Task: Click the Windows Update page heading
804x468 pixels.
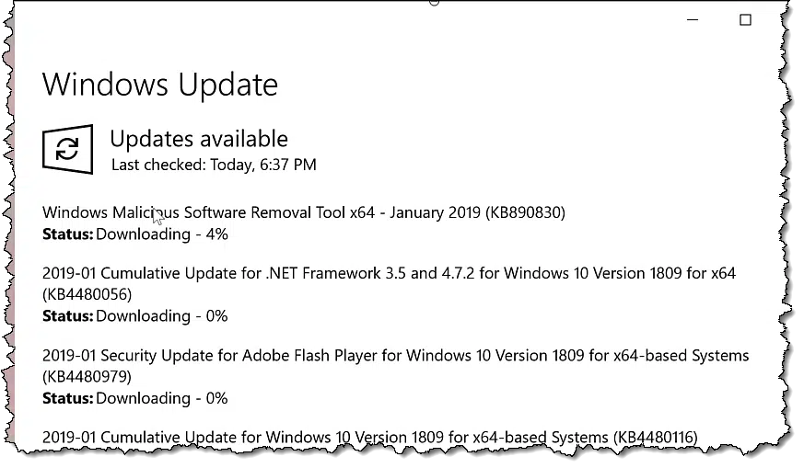Action: 160,85
